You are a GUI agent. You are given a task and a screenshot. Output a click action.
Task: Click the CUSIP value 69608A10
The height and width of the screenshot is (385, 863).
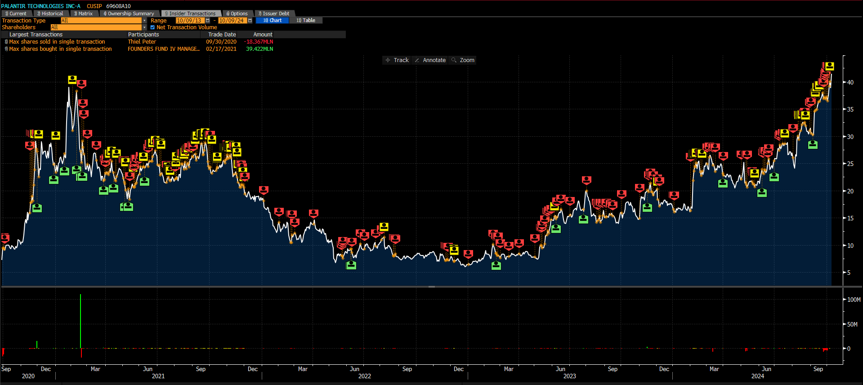[x=119, y=6]
